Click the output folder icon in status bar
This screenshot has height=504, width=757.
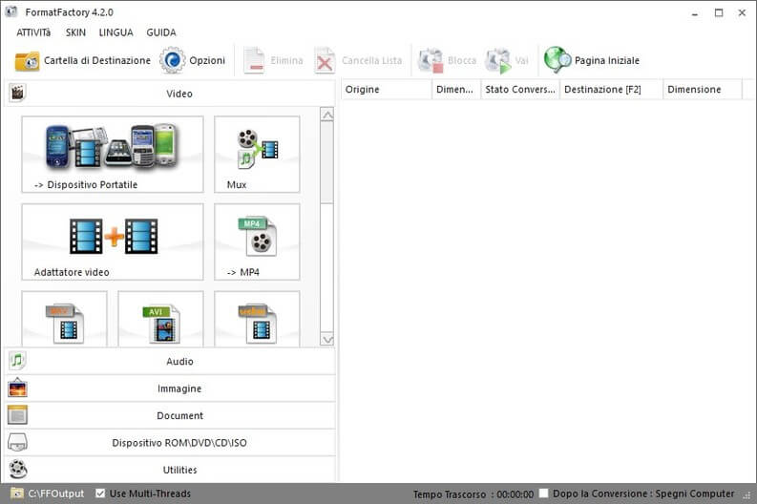pyautogui.click(x=17, y=493)
